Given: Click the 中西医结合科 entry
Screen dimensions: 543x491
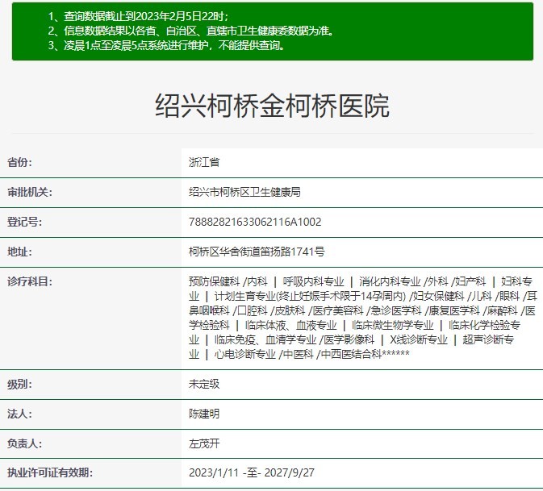Looking at the screenshot, I should pos(351,354).
